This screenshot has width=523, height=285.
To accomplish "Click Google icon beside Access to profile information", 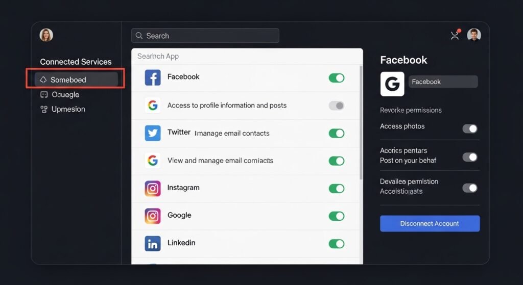I will tap(153, 106).
